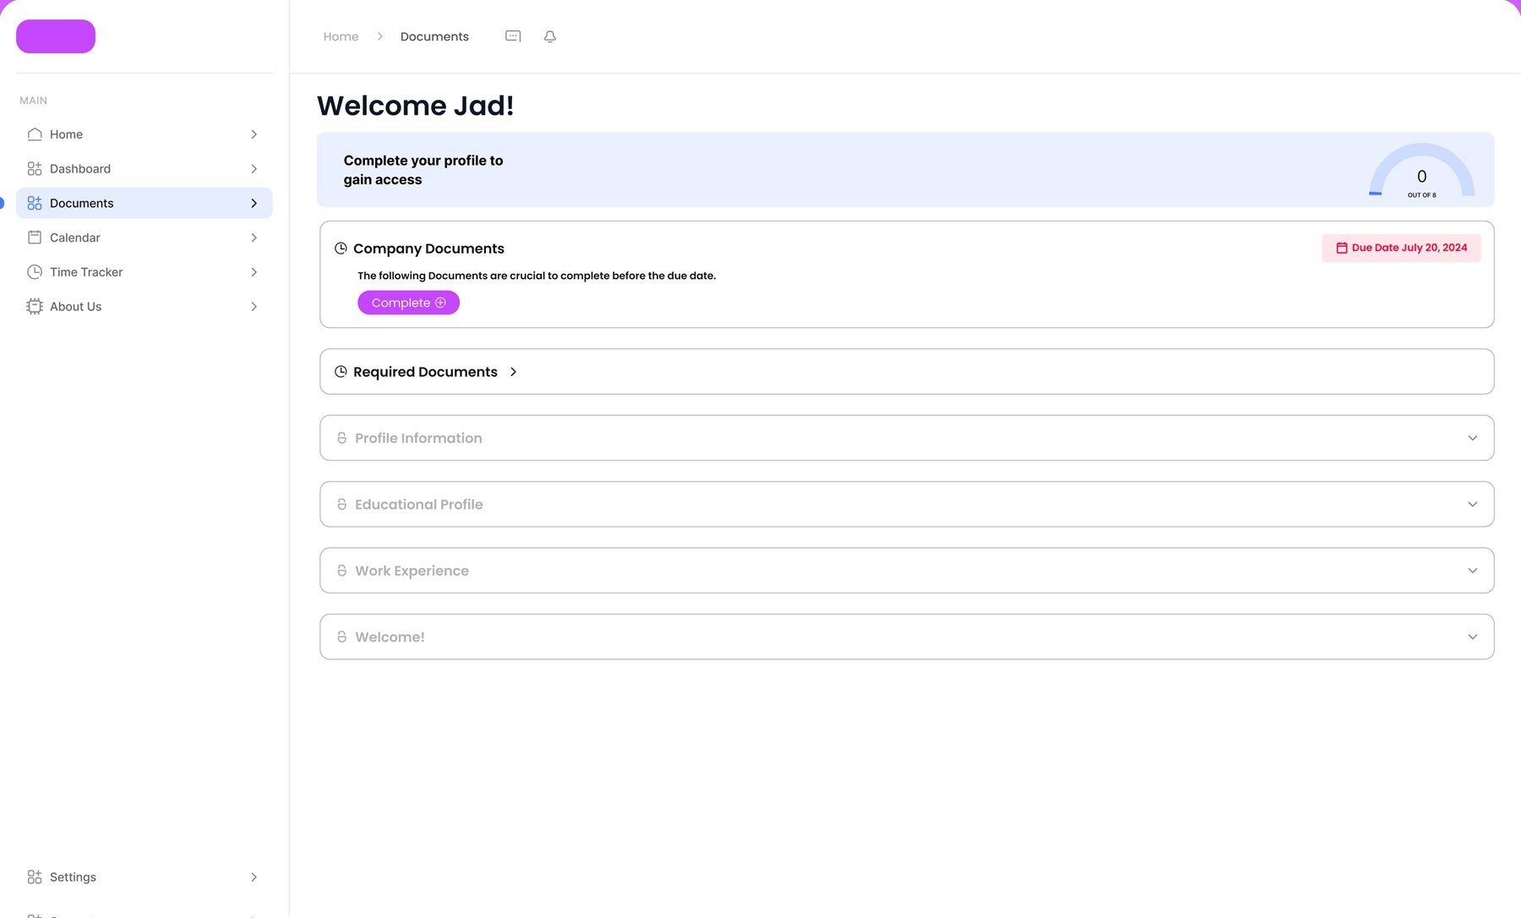Click the profile progress gauge showing 0
Screen dimensions: 1521x918
coord(1421,171)
